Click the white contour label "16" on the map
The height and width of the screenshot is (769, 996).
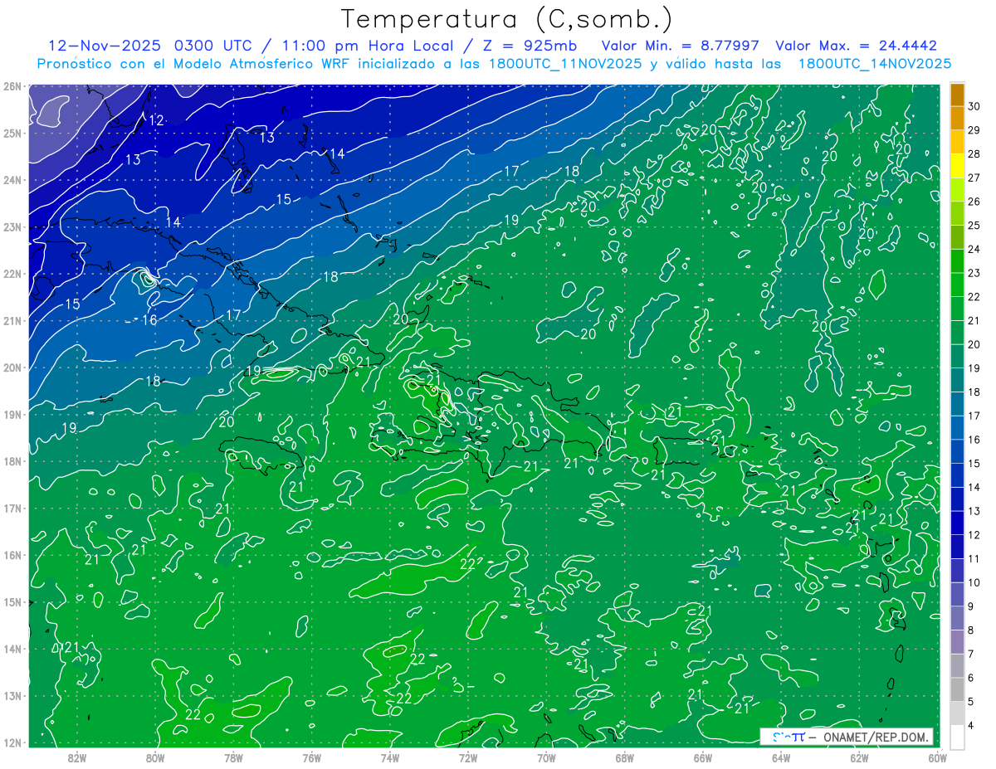(x=149, y=320)
